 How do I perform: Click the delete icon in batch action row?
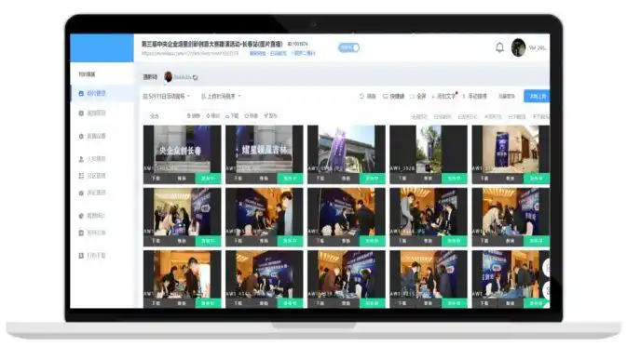tap(188, 115)
